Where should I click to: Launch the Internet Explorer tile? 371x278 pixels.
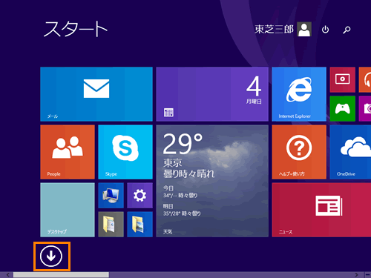click(299, 94)
